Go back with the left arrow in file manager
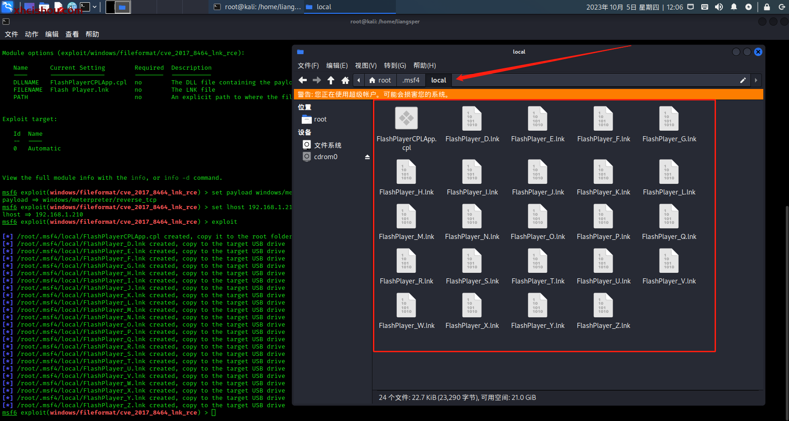The height and width of the screenshot is (421, 789). click(x=303, y=80)
